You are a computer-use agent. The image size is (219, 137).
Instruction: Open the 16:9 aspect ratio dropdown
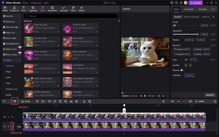coord(153,96)
